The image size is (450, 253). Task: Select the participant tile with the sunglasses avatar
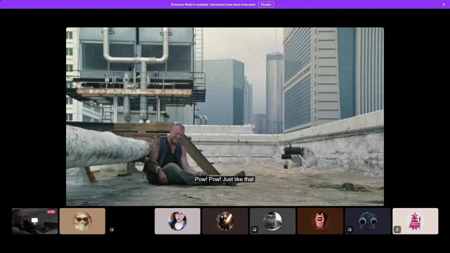[82, 221]
